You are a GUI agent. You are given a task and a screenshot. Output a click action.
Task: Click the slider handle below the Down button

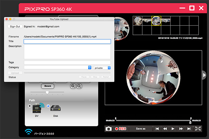click(x=47, y=92)
